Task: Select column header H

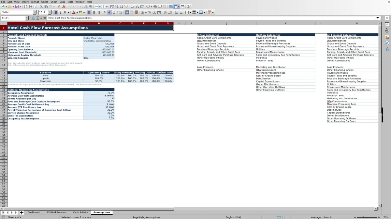Action: [x=179, y=23]
